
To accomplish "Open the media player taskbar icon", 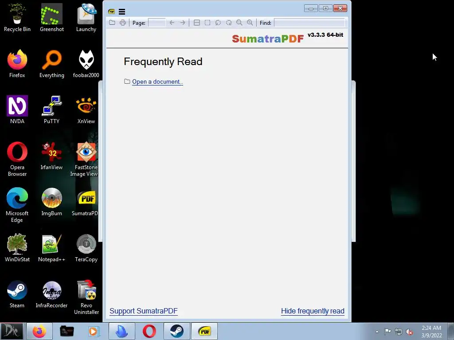I will pos(94,331).
